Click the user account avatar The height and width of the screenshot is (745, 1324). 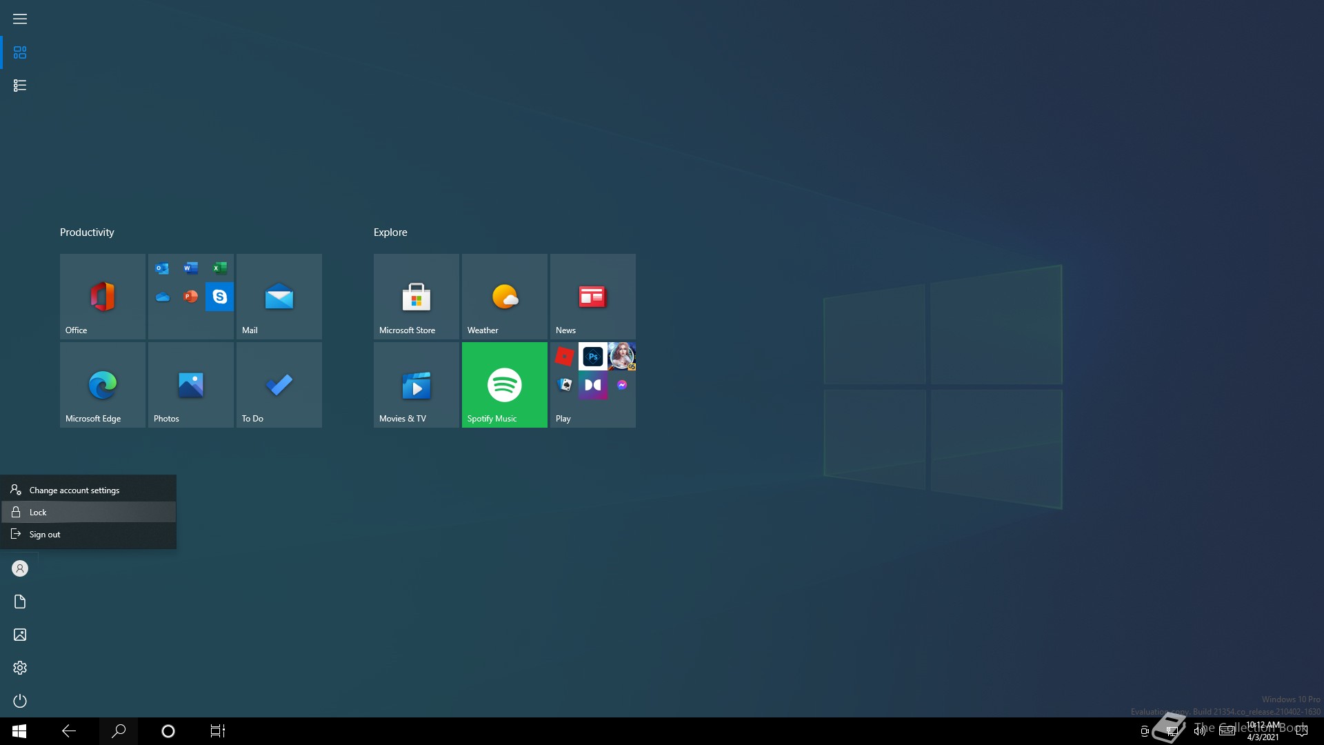tap(20, 568)
